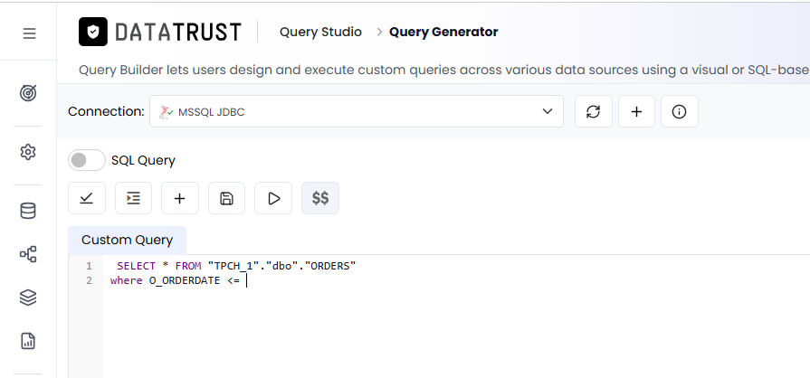Switch to the Custom Query tab
This screenshot has width=810, height=378.
pyautogui.click(x=127, y=241)
